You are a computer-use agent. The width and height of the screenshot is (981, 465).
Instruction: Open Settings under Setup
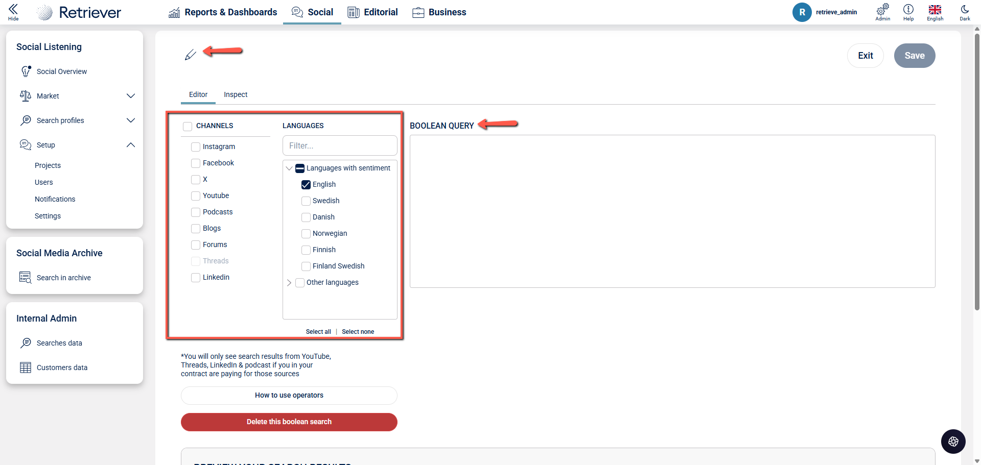click(48, 216)
